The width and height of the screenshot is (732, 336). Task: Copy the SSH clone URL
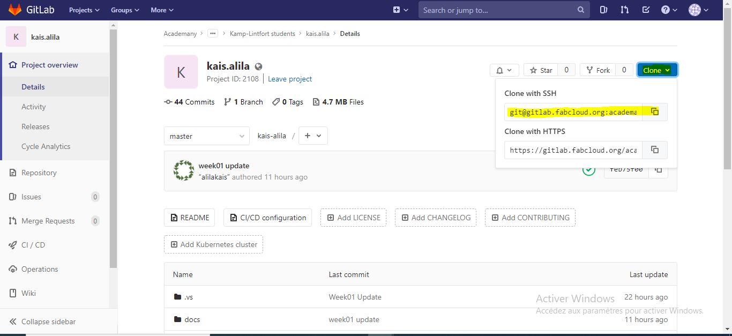click(654, 111)
